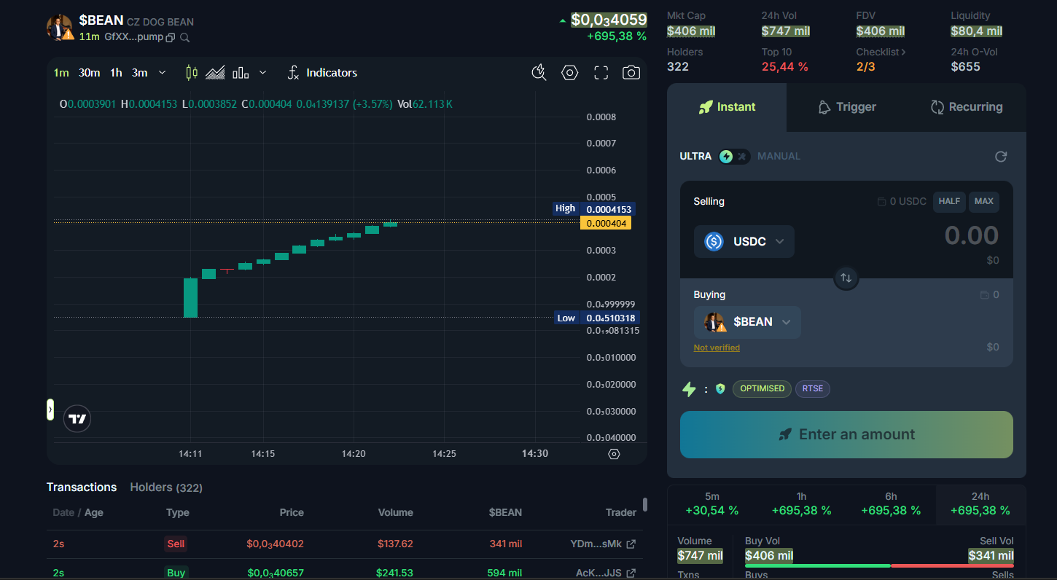
Task: Copy the GfXX...pump token address
Action: [171, 37]
